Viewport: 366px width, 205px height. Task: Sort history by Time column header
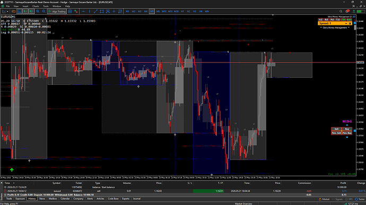pos(7,183)
